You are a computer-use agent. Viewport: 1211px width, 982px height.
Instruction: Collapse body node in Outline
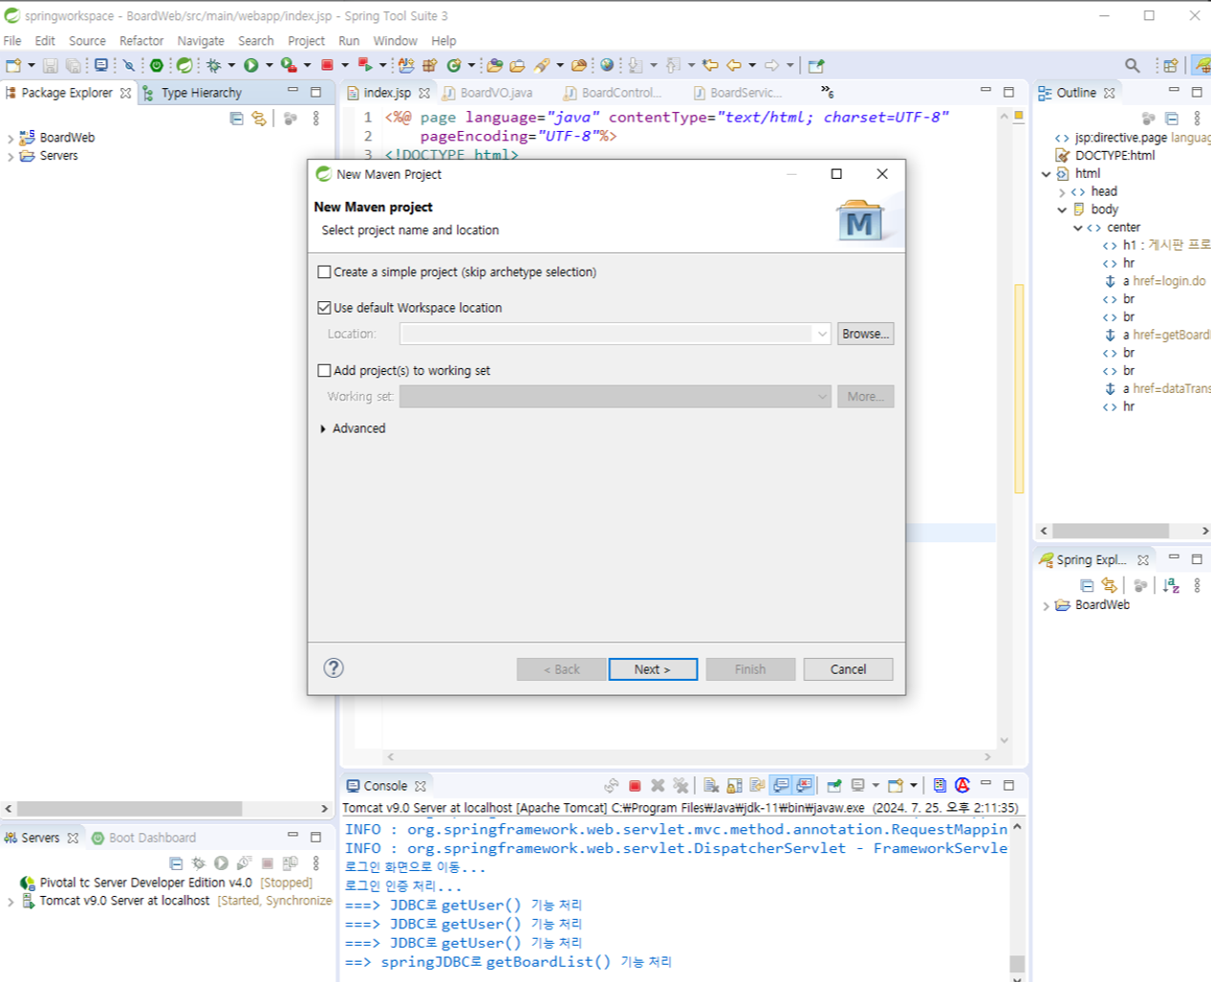point(1062,209)
